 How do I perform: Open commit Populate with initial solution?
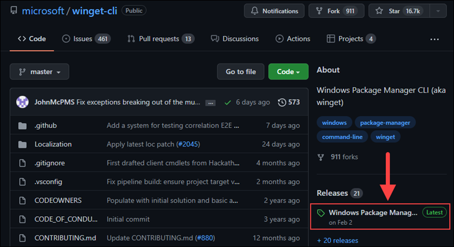[x=172, y=201]
